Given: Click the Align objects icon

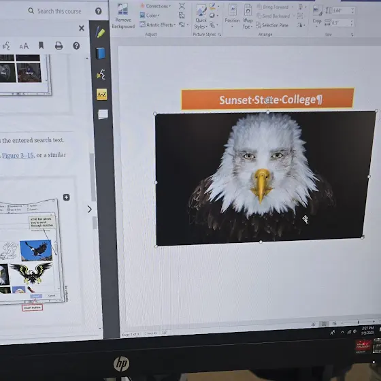Looking at the screenshot, I should coord(301,7).
